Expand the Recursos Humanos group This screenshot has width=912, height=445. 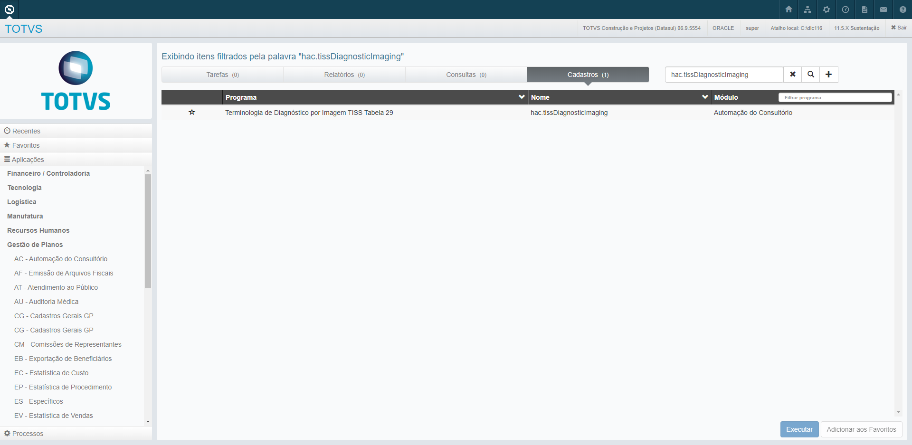pos(38,230)
